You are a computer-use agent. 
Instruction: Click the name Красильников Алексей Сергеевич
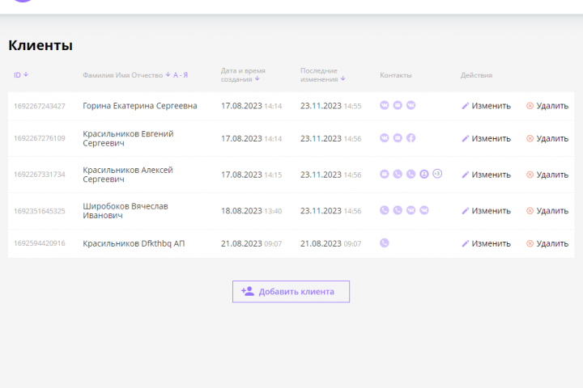[x=128, y=175]
